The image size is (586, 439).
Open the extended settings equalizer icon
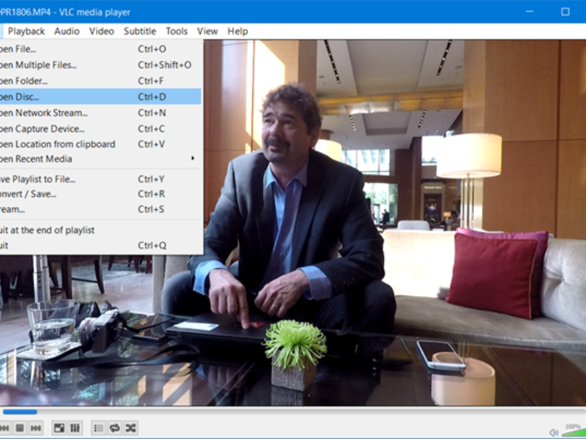click(x=75, y=428)
